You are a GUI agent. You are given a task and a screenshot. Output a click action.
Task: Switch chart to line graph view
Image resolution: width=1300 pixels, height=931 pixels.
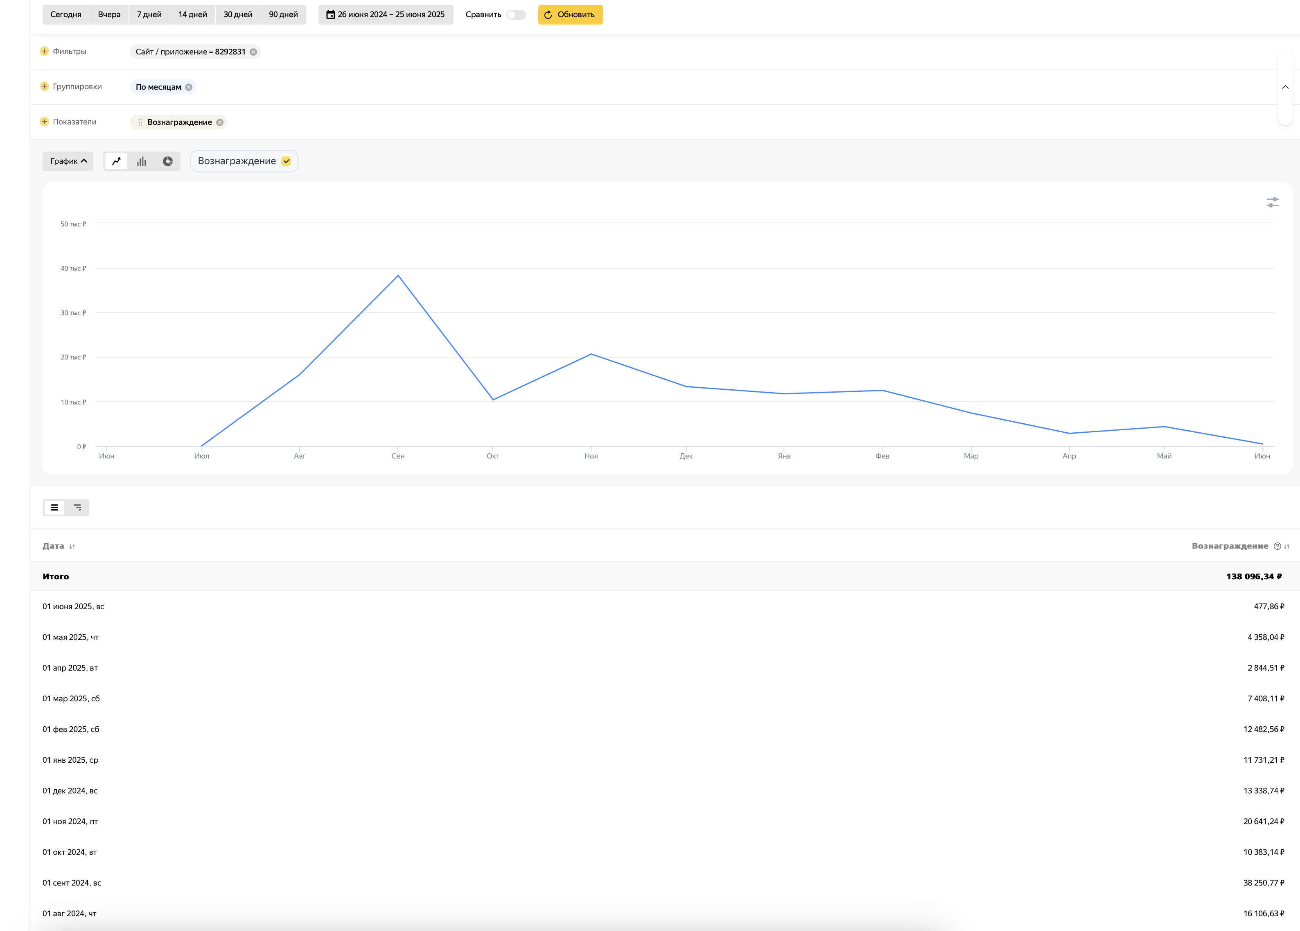(116, 161)
